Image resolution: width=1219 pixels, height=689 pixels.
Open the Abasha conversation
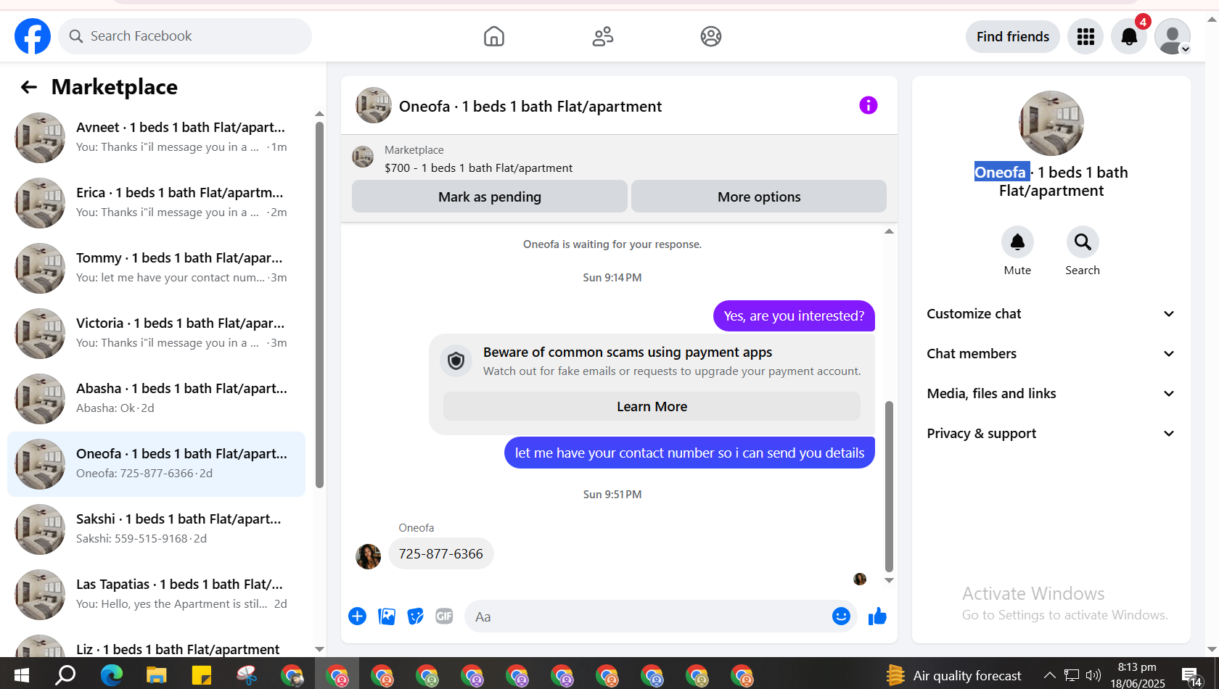tap(156, 399)
